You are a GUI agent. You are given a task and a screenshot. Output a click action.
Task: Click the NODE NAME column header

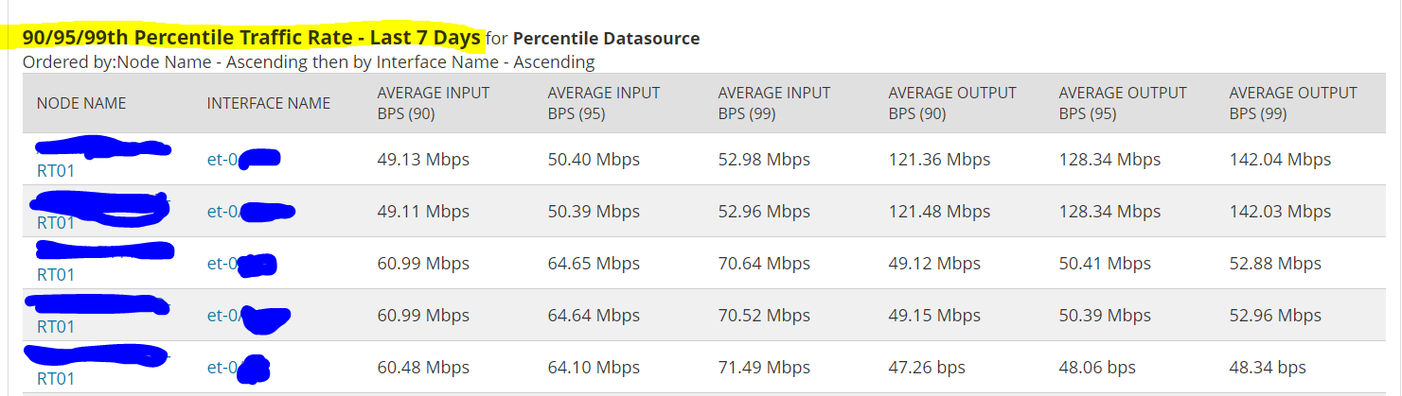click(81, 103)
